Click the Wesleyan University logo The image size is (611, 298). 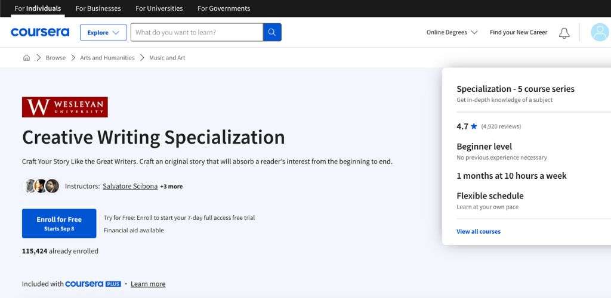point(64,107)
